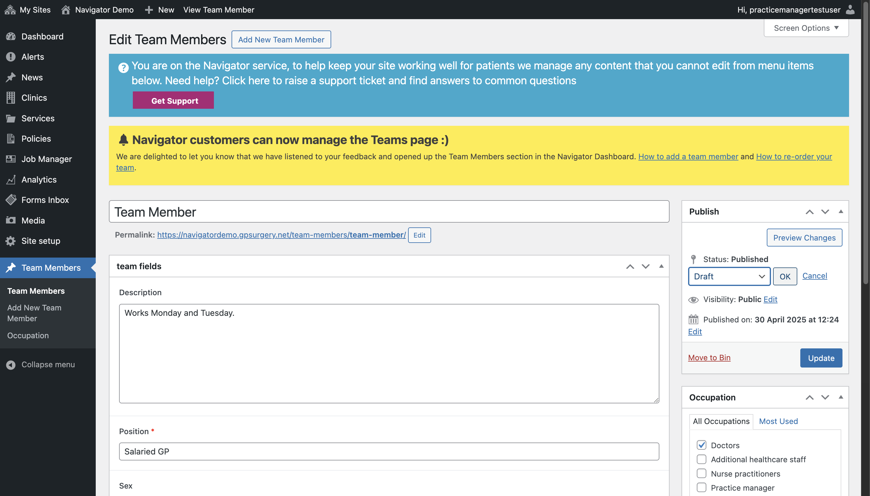Image resolution: width=870 pixels, height=496 pixels.
Task: Move the team fields box down
Action: (x=646, y=266)
